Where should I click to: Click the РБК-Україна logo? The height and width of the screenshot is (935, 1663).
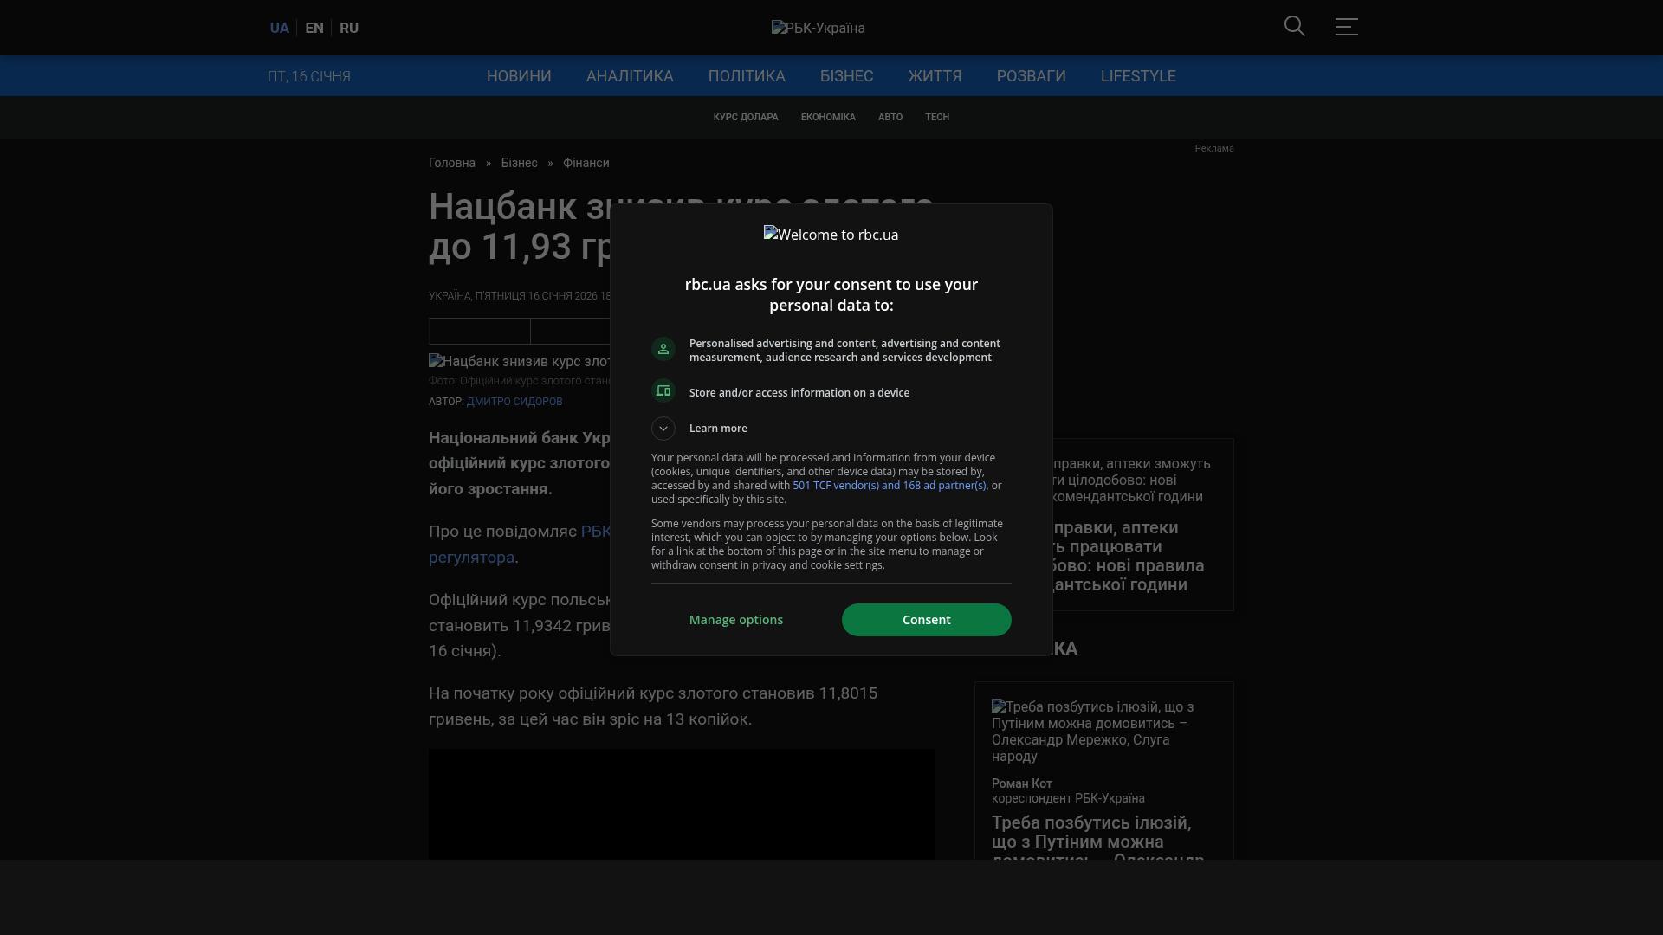coord(818,29)
